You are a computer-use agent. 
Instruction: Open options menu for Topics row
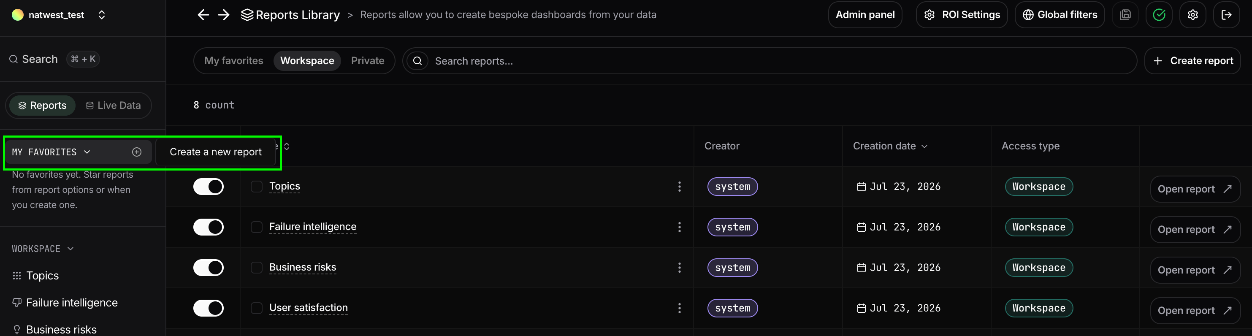coord(680,187)
